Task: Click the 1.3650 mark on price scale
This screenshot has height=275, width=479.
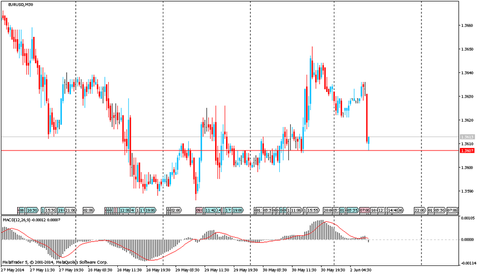Action: click(467, 49)
